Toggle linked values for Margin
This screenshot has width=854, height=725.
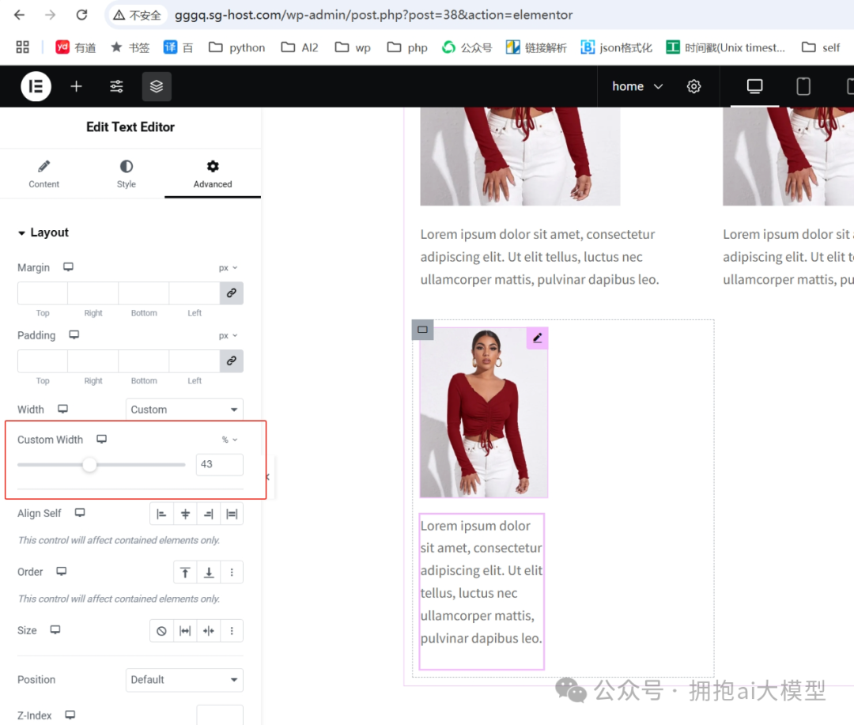coord(231,293)
